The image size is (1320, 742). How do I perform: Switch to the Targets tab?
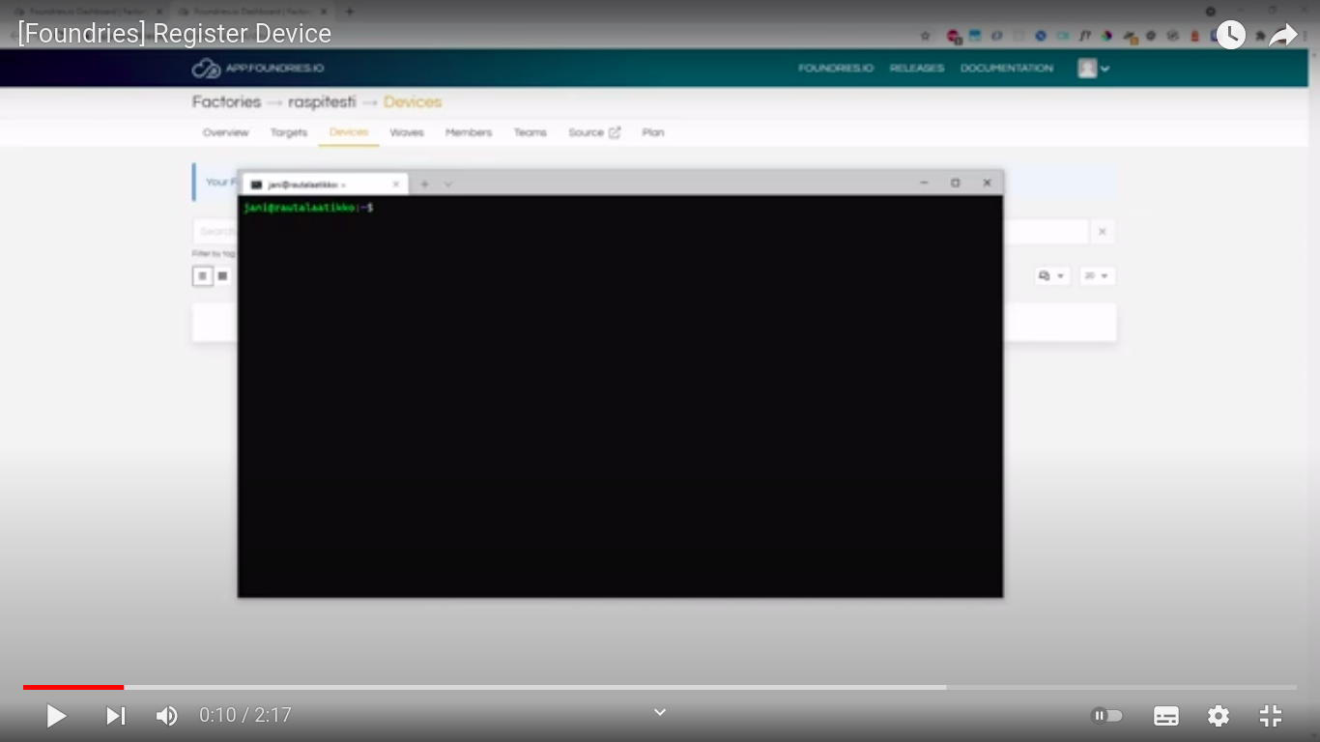click(x=289, y=132)
